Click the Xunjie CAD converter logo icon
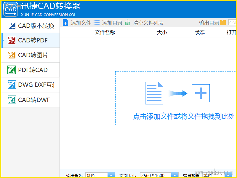The image size is (237, 178). [11, 9]
